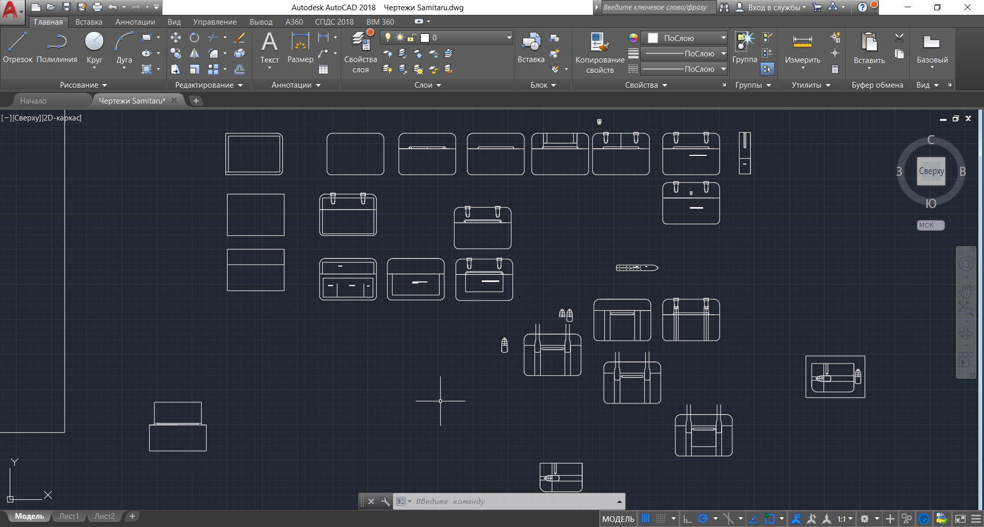Expand the Блок panel
This screenshot has height=527, width=984.
pos(543,85)
